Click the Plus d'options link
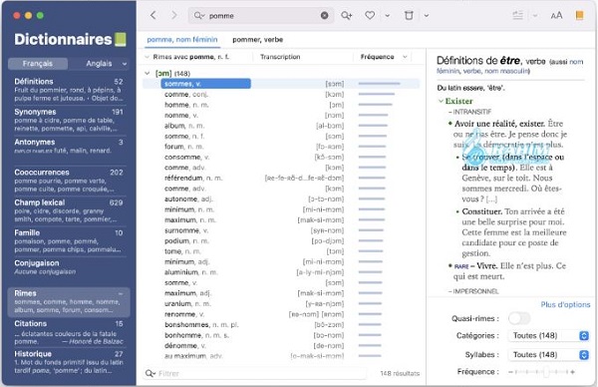Image resolution: width=598 pixels, height=387 pixels. [565, 304]
